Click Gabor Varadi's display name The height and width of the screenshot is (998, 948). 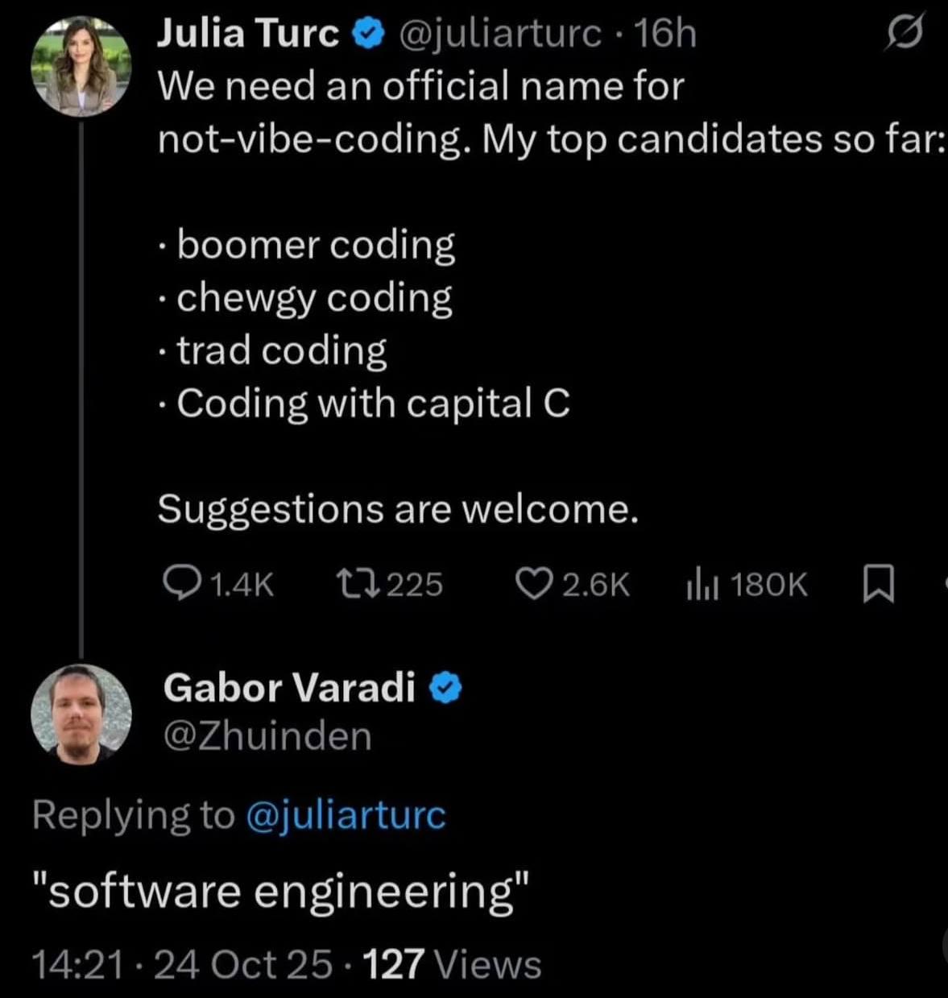pyautogui.click(x=289, y=687)
